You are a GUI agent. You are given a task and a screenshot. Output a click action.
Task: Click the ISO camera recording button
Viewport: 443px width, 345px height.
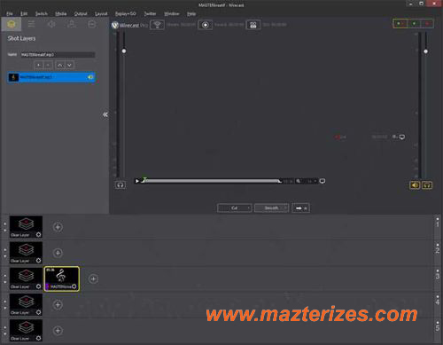pos(253,25)
